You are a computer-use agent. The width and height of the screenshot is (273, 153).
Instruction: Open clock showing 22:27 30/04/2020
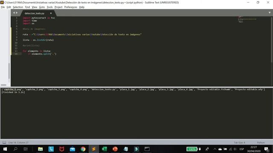click(254, 149)
